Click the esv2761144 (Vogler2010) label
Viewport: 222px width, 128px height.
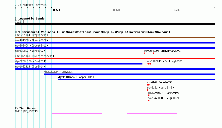[32, 35]
